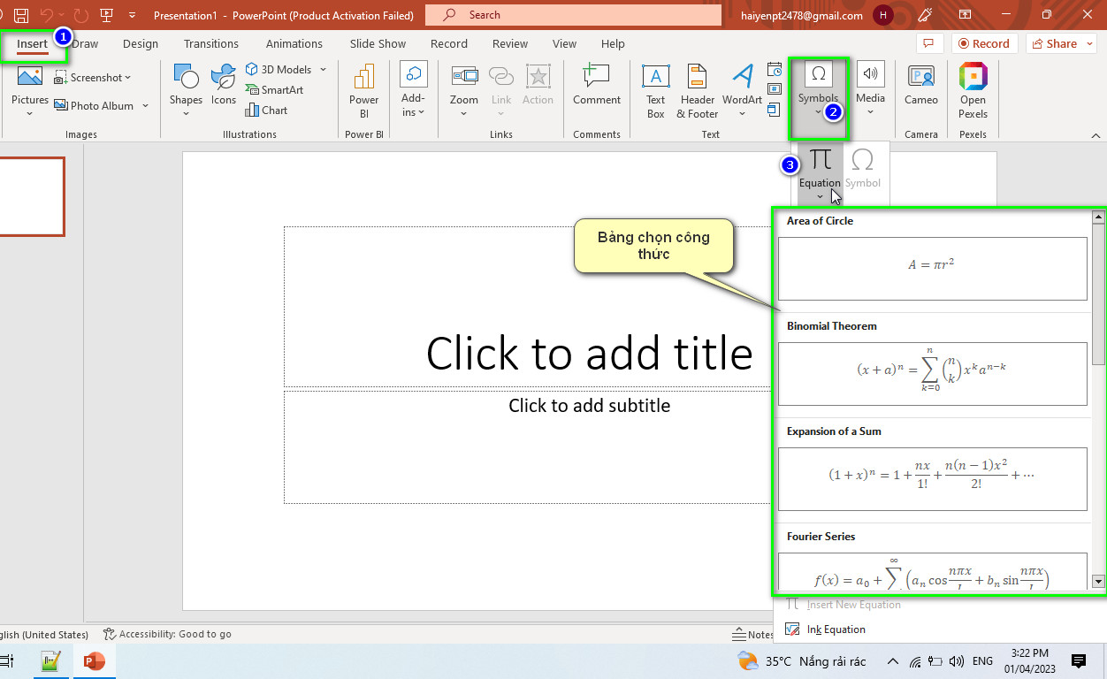
Task: Open the Transitions tab
Action: point(211,43)
